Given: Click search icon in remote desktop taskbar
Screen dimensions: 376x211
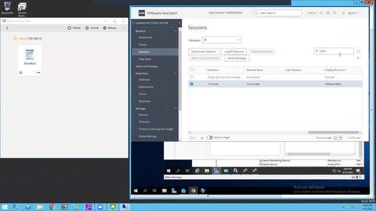Looking at the screenshot, I should (x=145, y=190).
